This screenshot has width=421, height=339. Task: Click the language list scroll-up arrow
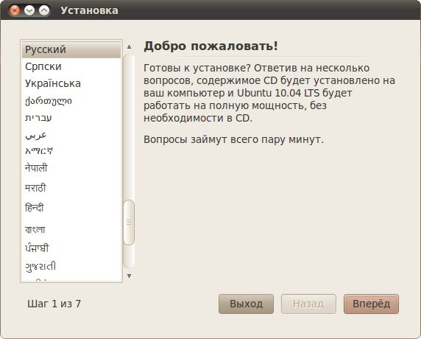(x=129, y=46)
